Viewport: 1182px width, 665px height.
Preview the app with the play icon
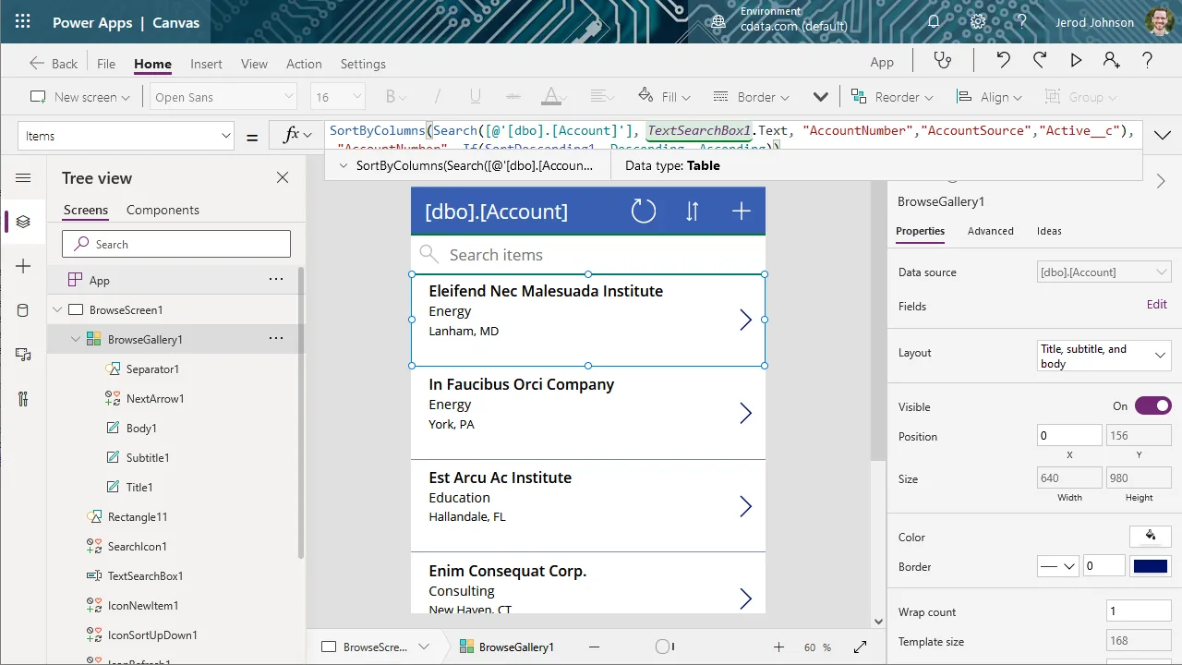pyautogui.click(x=1075, y=59)
